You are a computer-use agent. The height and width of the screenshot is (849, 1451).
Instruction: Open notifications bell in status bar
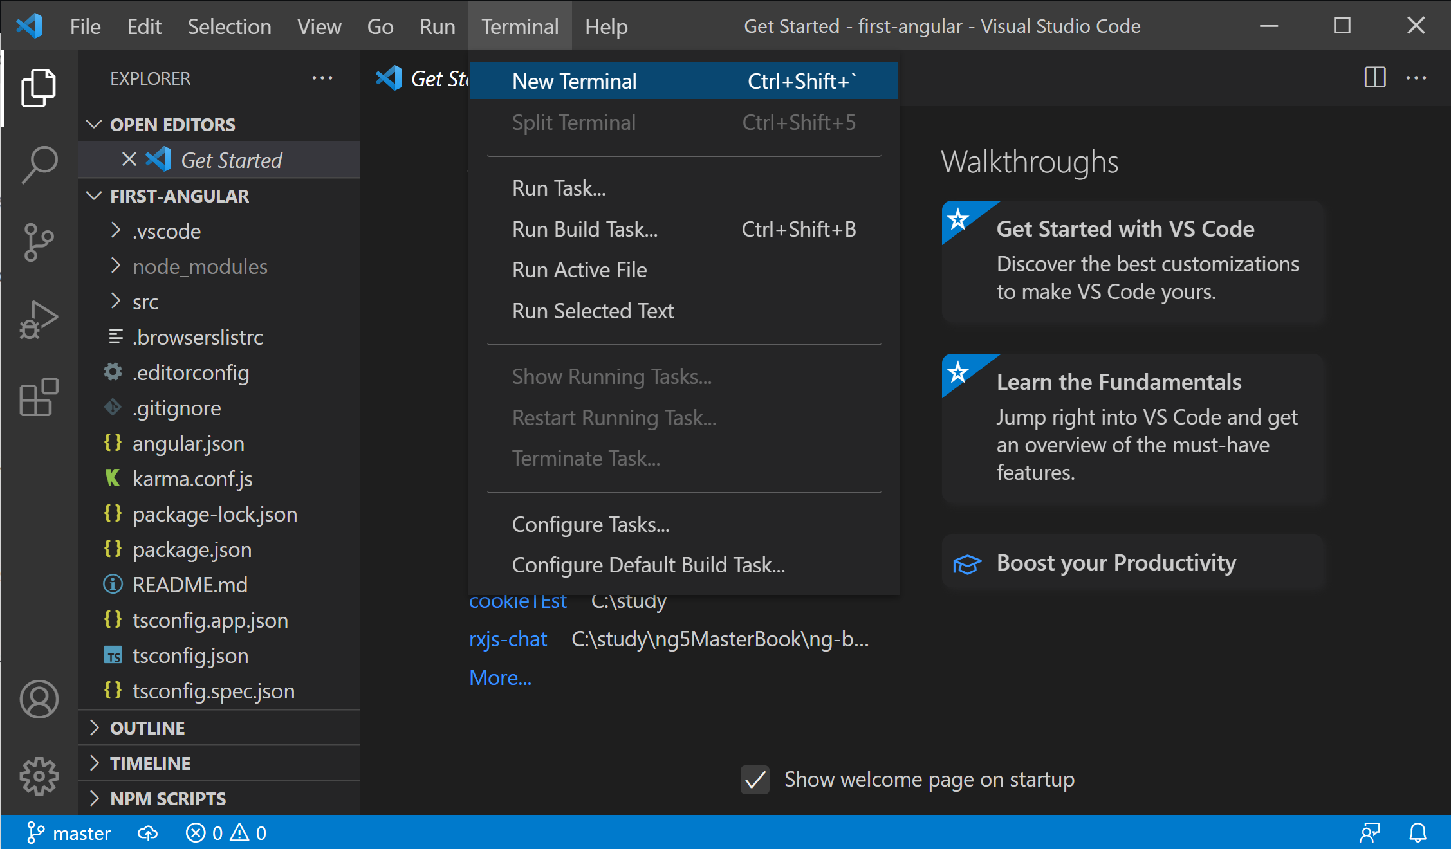pyautogui.click(x=1418, y=833)
